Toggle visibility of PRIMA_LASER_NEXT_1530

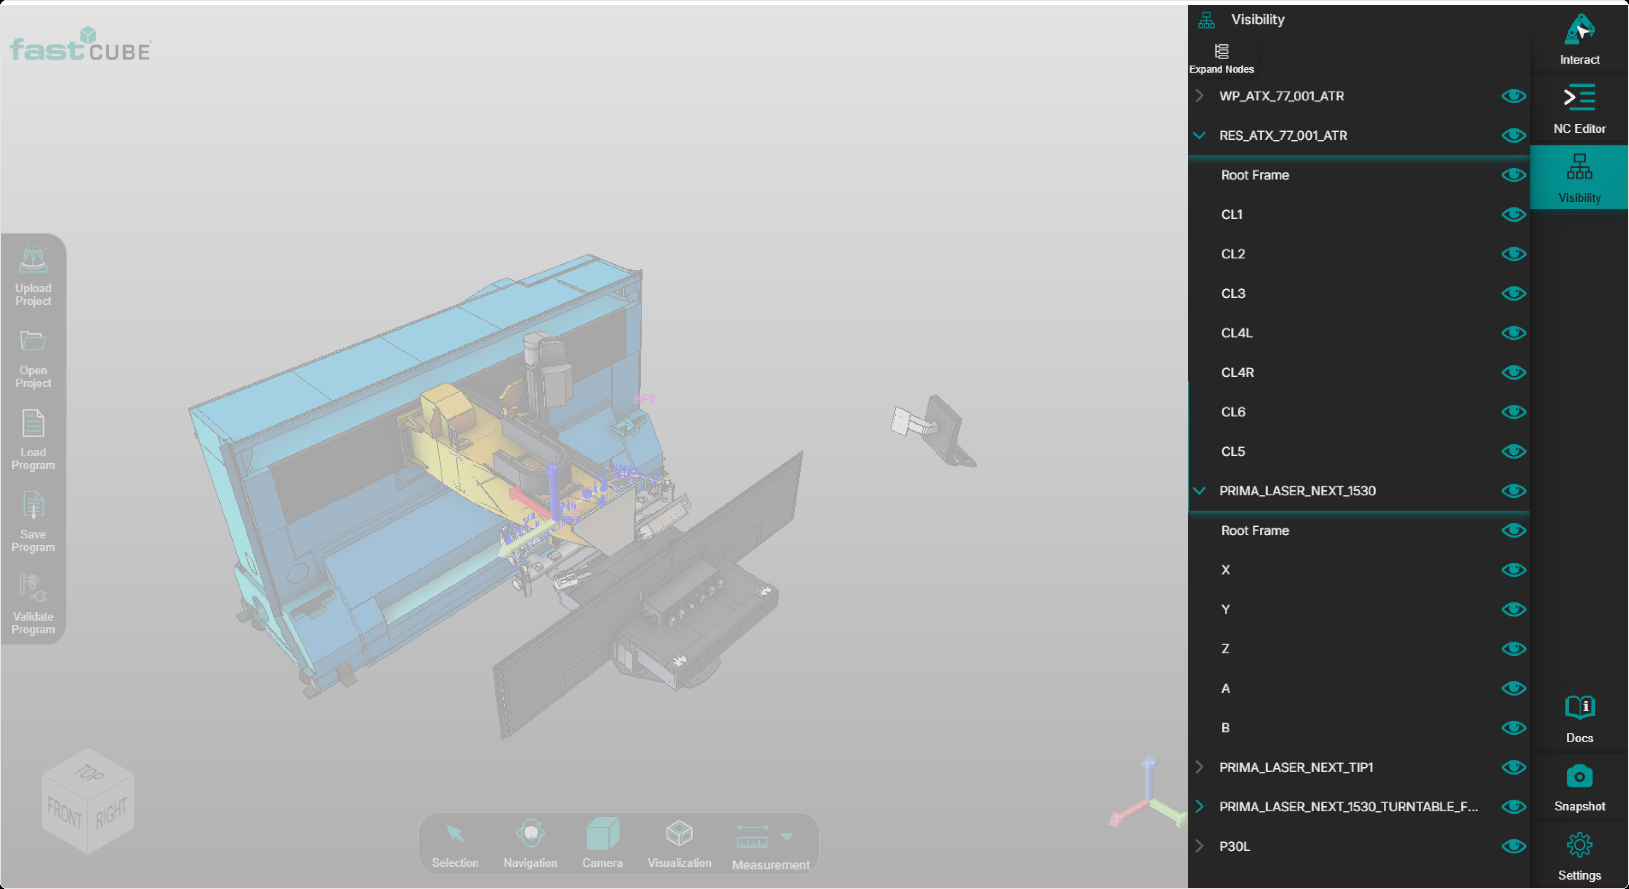1513,490
